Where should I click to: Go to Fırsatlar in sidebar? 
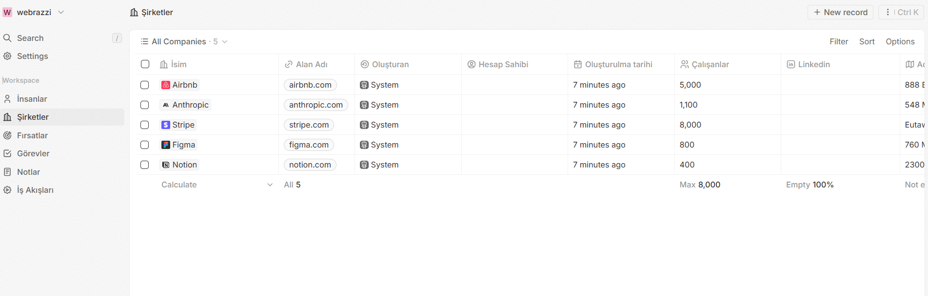(62, 135)
